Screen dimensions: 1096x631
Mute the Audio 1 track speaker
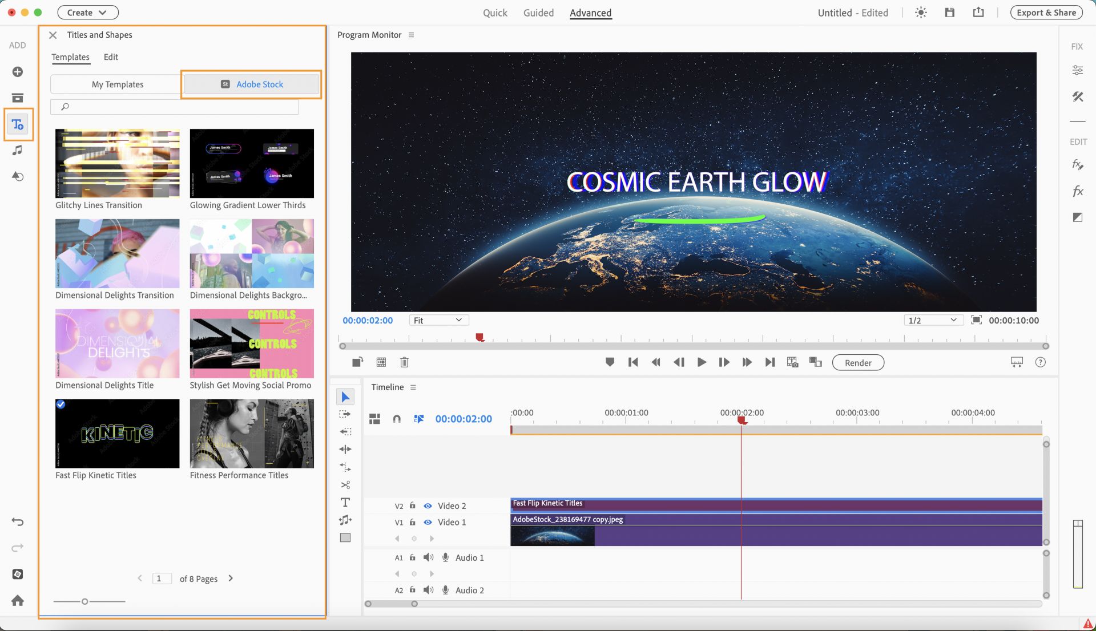[428, 557]
